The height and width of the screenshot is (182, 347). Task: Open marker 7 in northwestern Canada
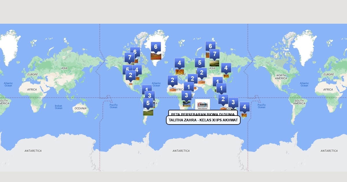click(130, 57)
